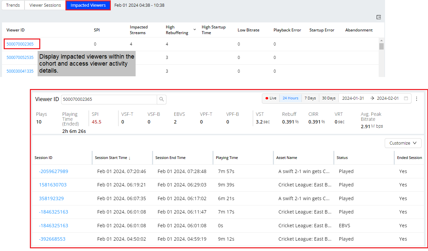Switch to the Viewer Sessions tab
Viewport: 428px width, 251px height.
45,5
